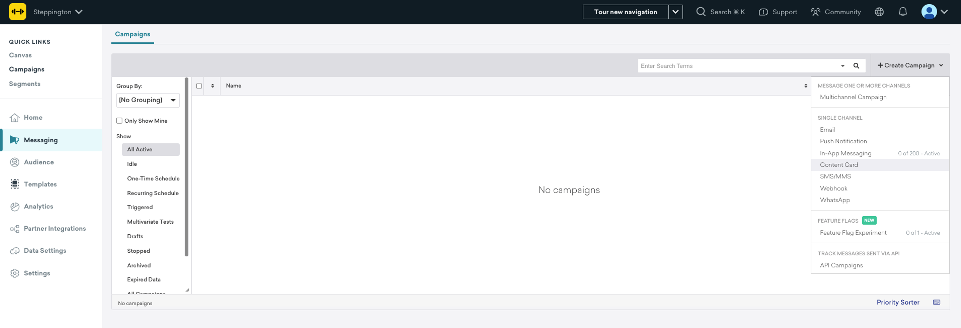This screenshot has height=328, width=961.
Task: Click the globe language icon
Action: coord(879,12)
